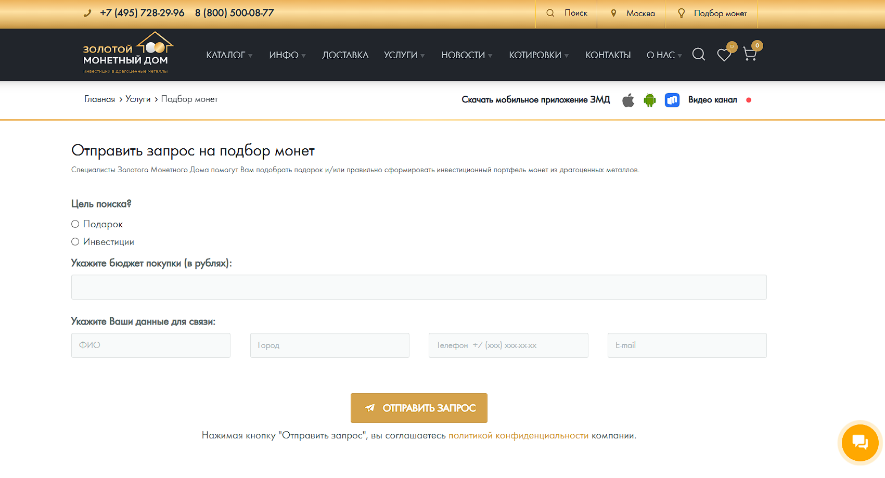
Task: Focus the E-mail input field
Action: (x=687, y=345)
